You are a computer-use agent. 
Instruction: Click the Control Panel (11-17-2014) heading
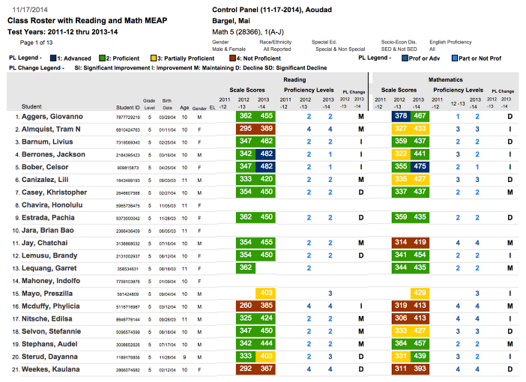272,10
